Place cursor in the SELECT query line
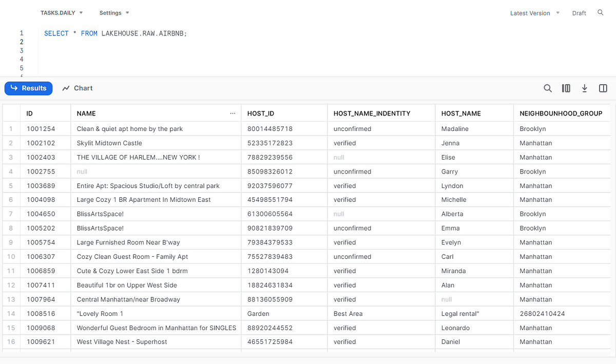Screen dimensions: 616x364 tap(115, 33)
